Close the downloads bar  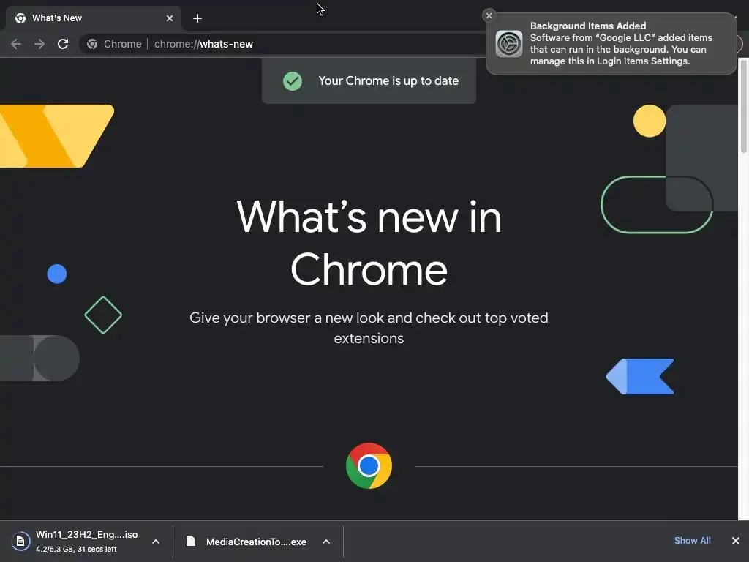pos(736,541)
